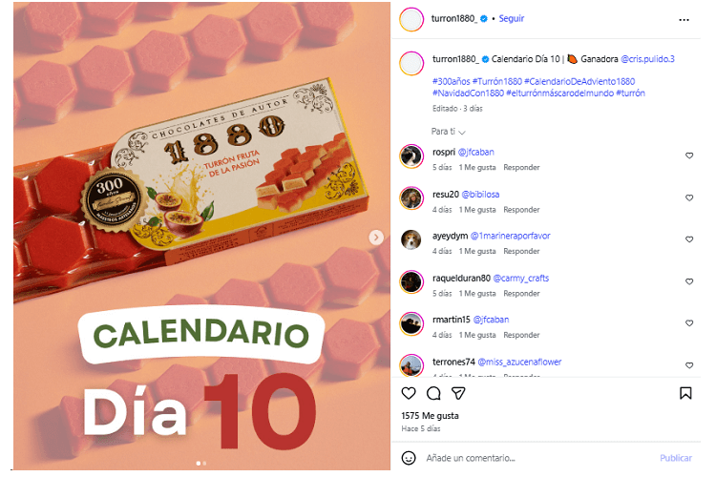View likes on rmartin15's comment
716x477 pixels.
477,335
